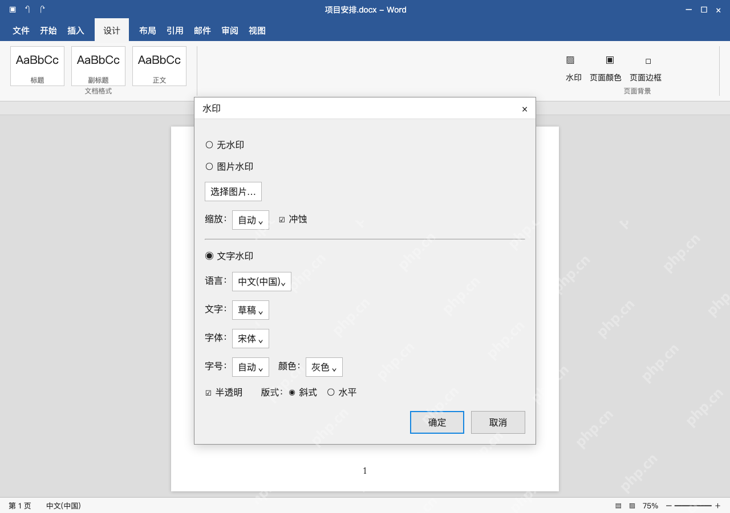Screen dimensions: 730x513
Task: Open the 字体 font dropdown showing 宋体
Action: [x=250, y=339]
